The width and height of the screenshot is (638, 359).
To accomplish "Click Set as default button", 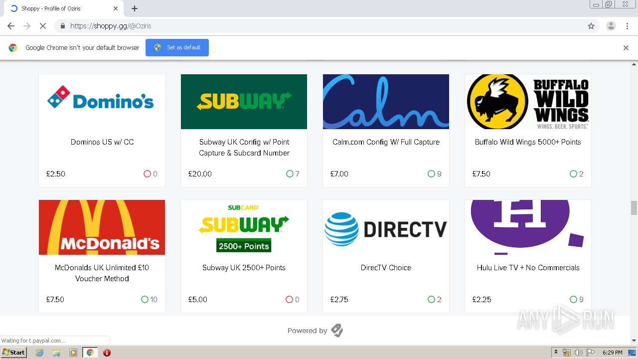I will [177, 47].
